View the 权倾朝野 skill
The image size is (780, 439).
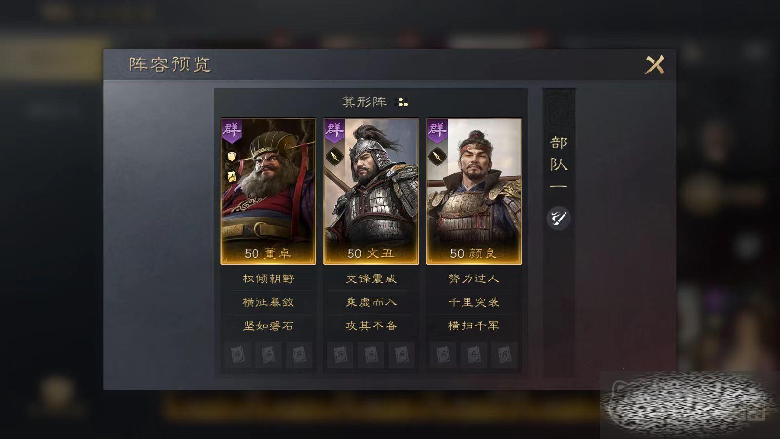click(269, 279)
